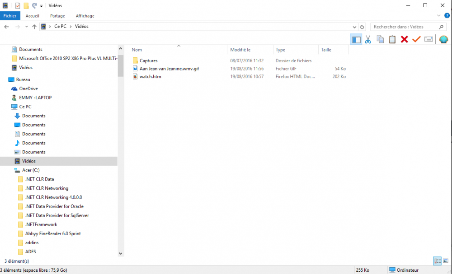Select OneDrive in the navigation pane
Screen dimensions: 452x274
tap(28, 88)
